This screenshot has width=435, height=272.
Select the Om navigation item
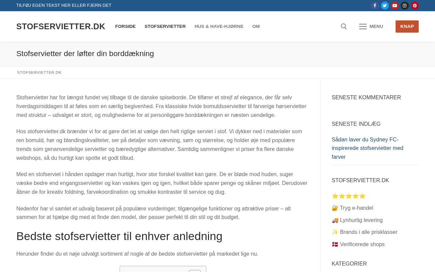(256, 27)
